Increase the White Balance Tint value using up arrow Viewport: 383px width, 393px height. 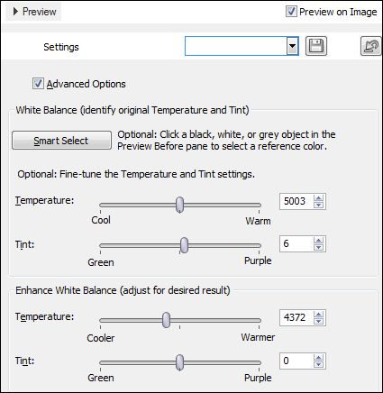318,240
